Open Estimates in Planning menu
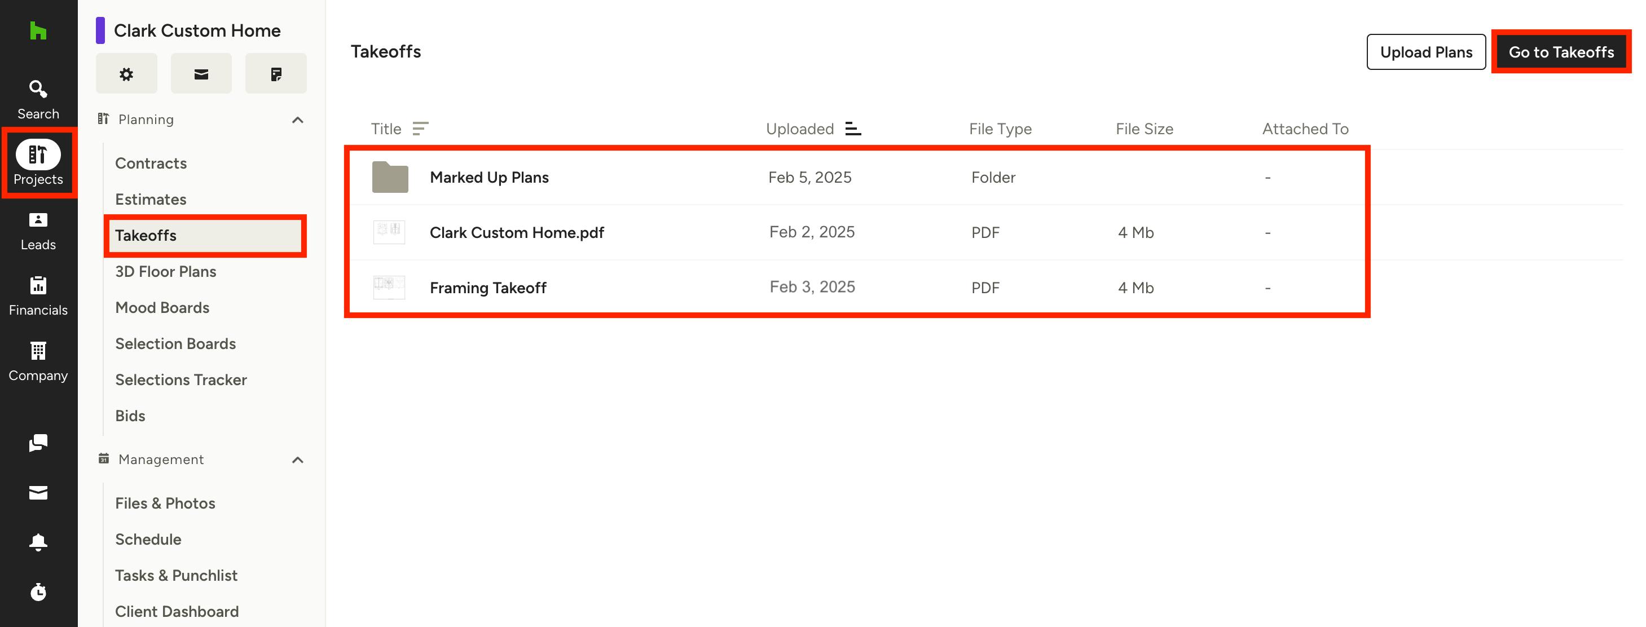This screenshot has width=1646, height=627. point(151,199)
